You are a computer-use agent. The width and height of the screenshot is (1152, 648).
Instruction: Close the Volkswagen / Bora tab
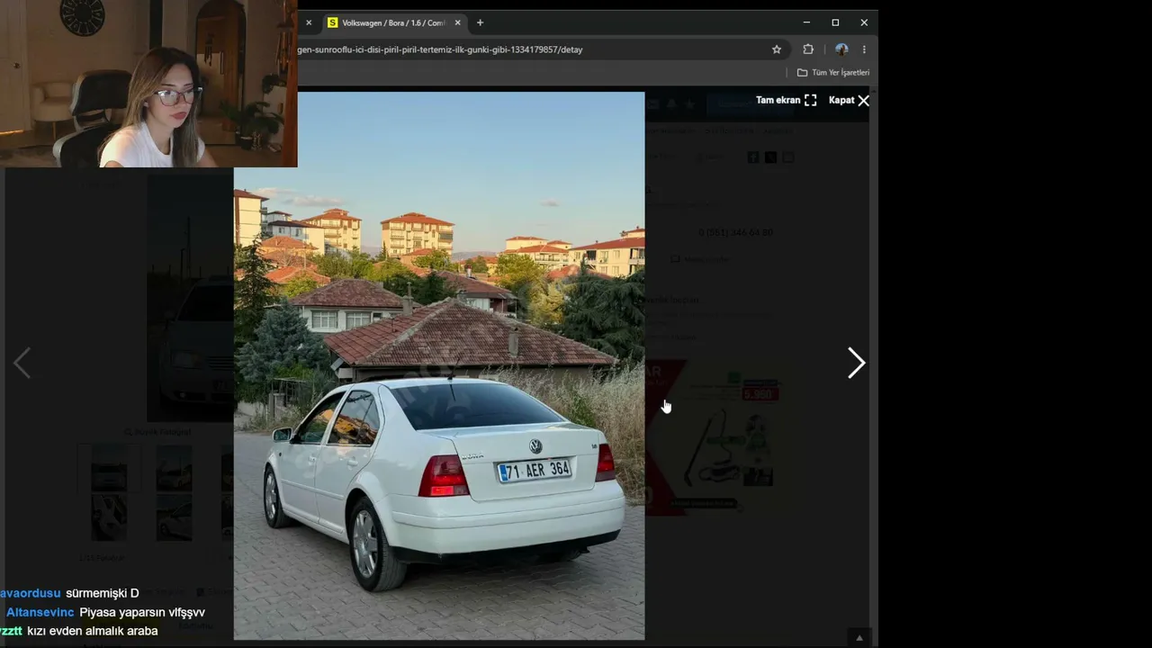click(458, 22)
